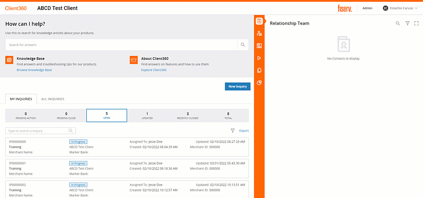423x198 pixels.
Task: Open inquiry IP00000002
Action: [x=127, y=189]
